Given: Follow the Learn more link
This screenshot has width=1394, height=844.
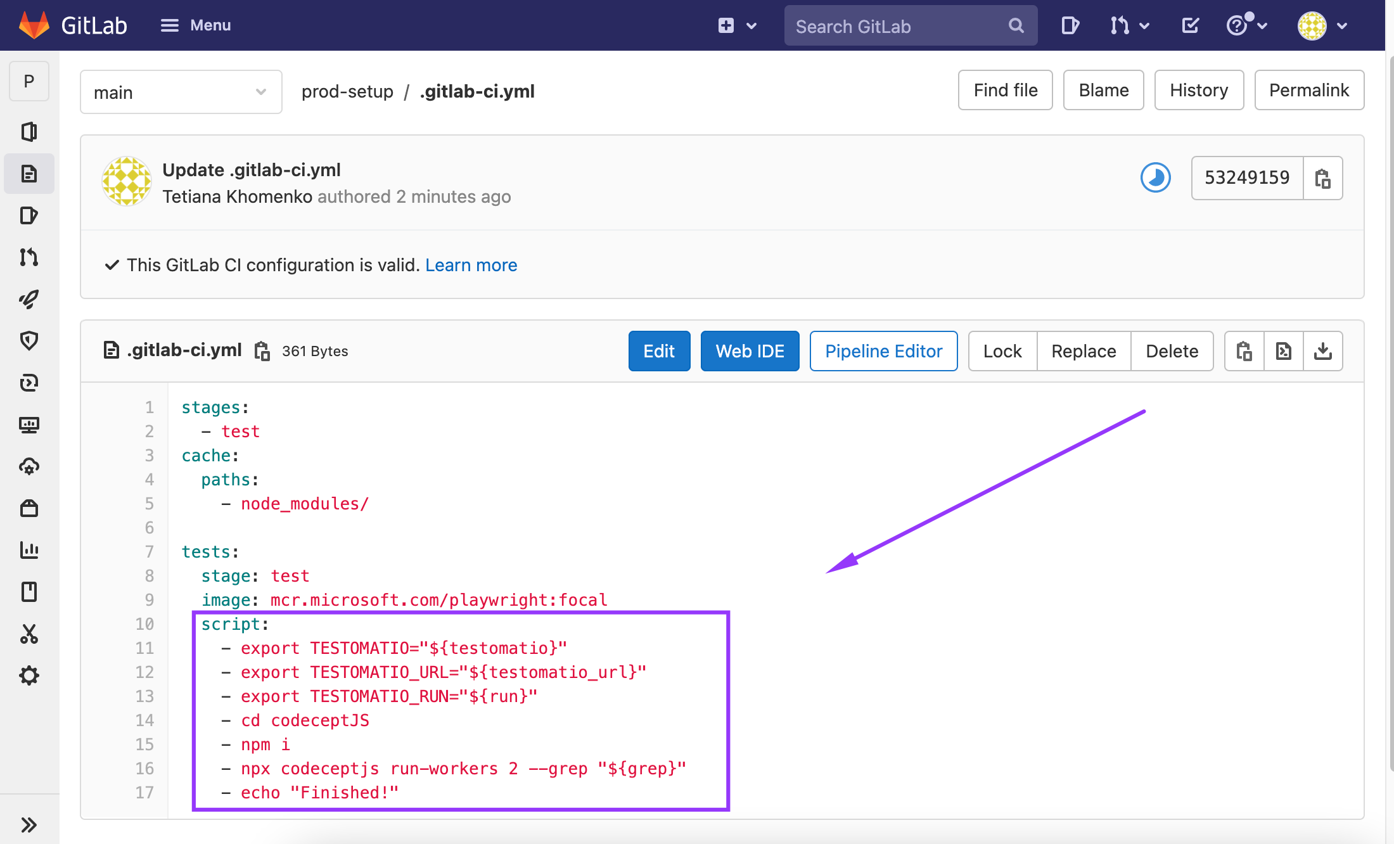Looking at the screenshot, I should 471,265.
